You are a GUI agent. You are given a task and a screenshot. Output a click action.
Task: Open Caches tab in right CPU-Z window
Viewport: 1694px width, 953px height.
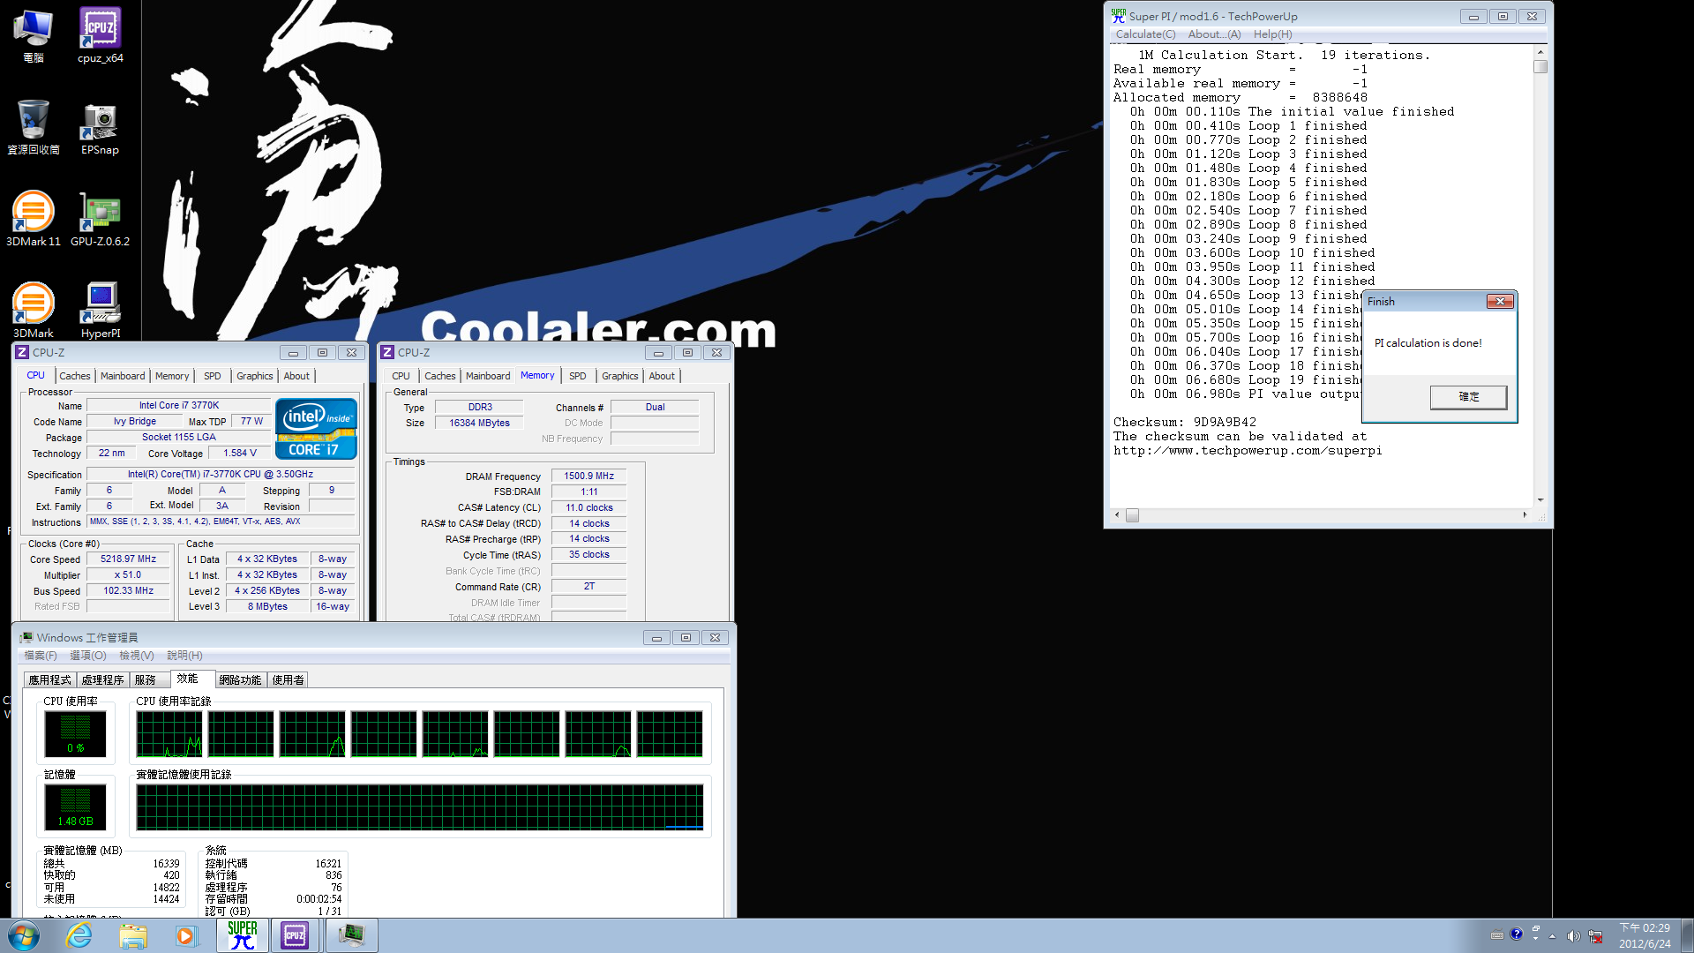[x=440, y=376]
